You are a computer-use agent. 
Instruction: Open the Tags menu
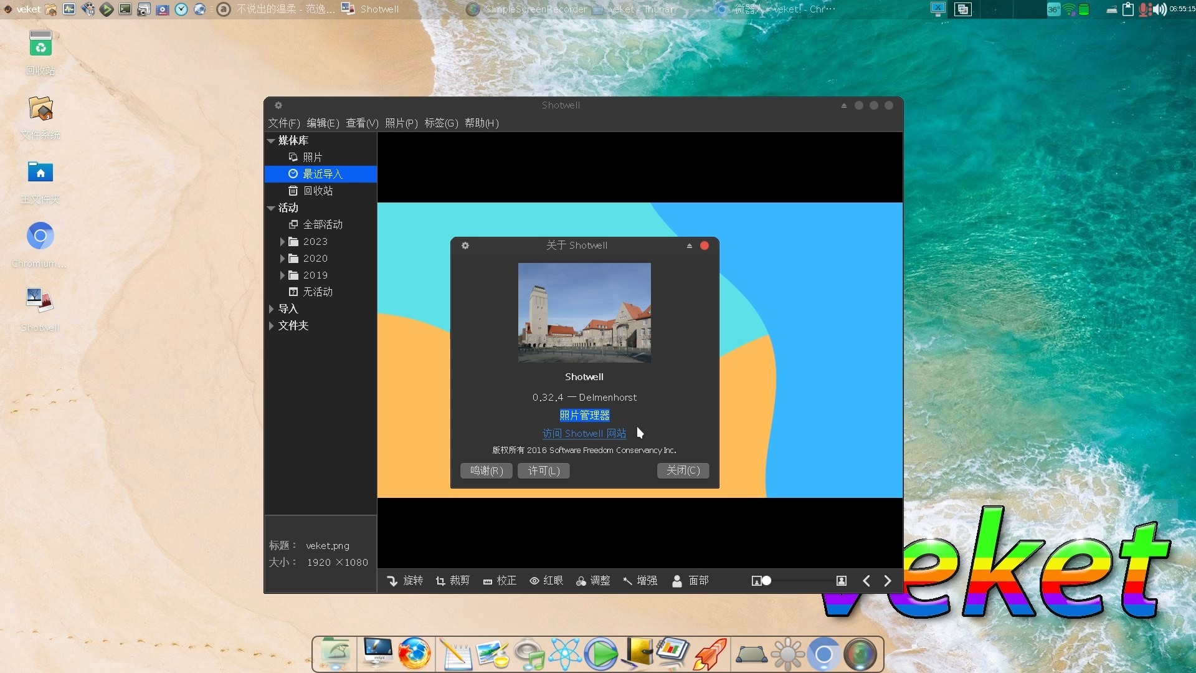pyautogui.click(x=441, y=123)
